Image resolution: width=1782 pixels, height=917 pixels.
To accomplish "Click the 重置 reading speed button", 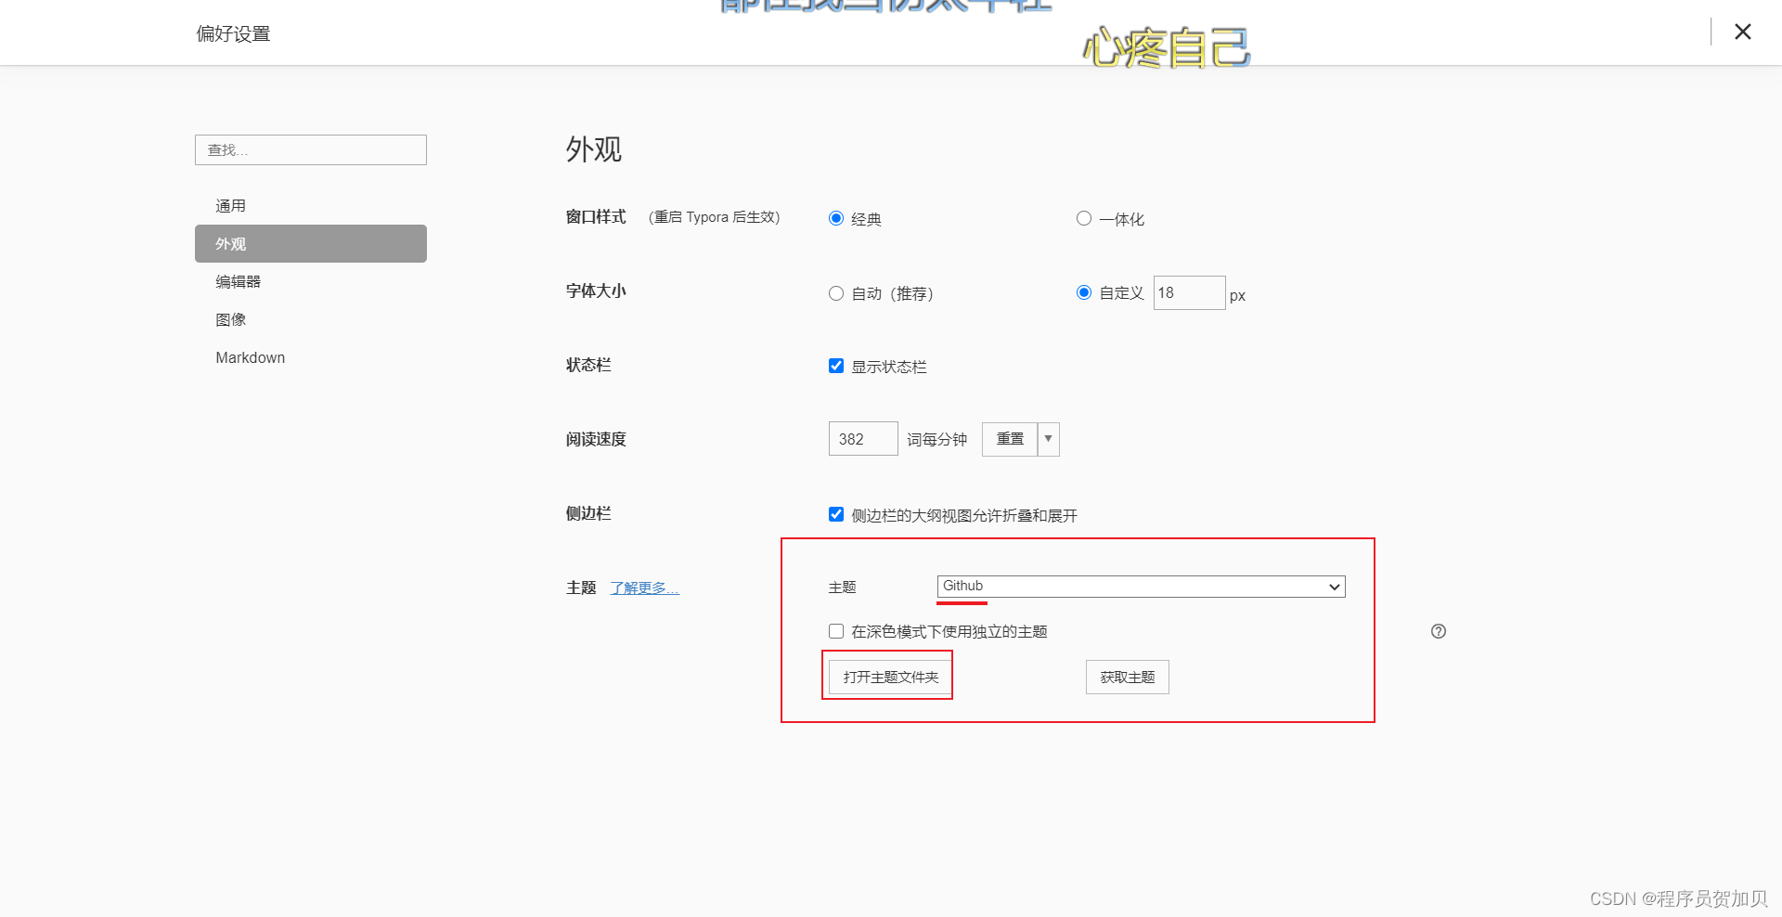I will click(x=1010, y=439).
